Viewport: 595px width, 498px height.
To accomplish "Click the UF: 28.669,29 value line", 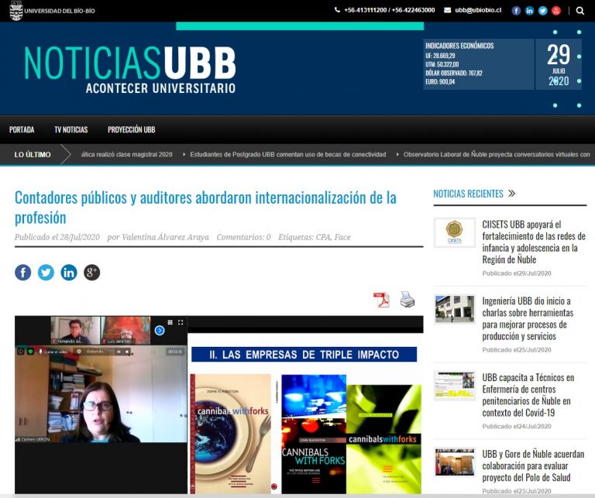I will click(440, 56).
